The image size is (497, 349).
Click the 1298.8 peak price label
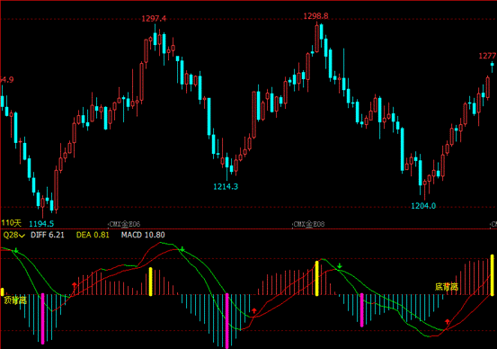[x=315, y=16]
